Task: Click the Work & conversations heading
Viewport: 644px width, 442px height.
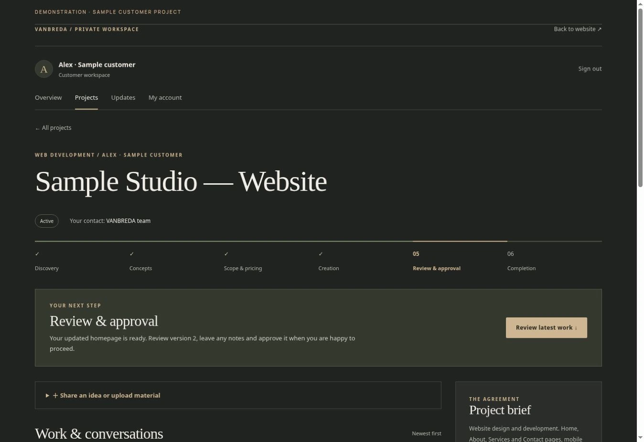Action: pos(99,433)
